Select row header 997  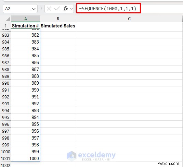5,131
